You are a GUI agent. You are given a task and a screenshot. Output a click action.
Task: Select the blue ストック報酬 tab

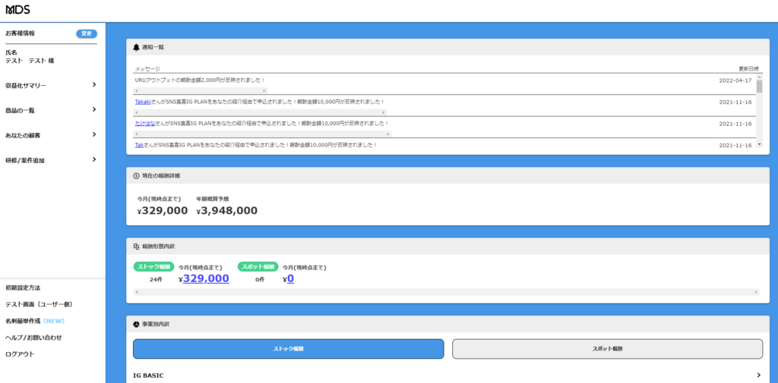coord(288,349)
